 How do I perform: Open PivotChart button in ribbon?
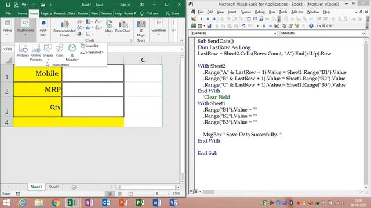(123, 28)
